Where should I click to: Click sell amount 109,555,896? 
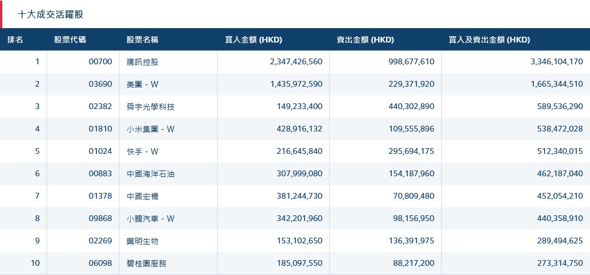point(411,129)
